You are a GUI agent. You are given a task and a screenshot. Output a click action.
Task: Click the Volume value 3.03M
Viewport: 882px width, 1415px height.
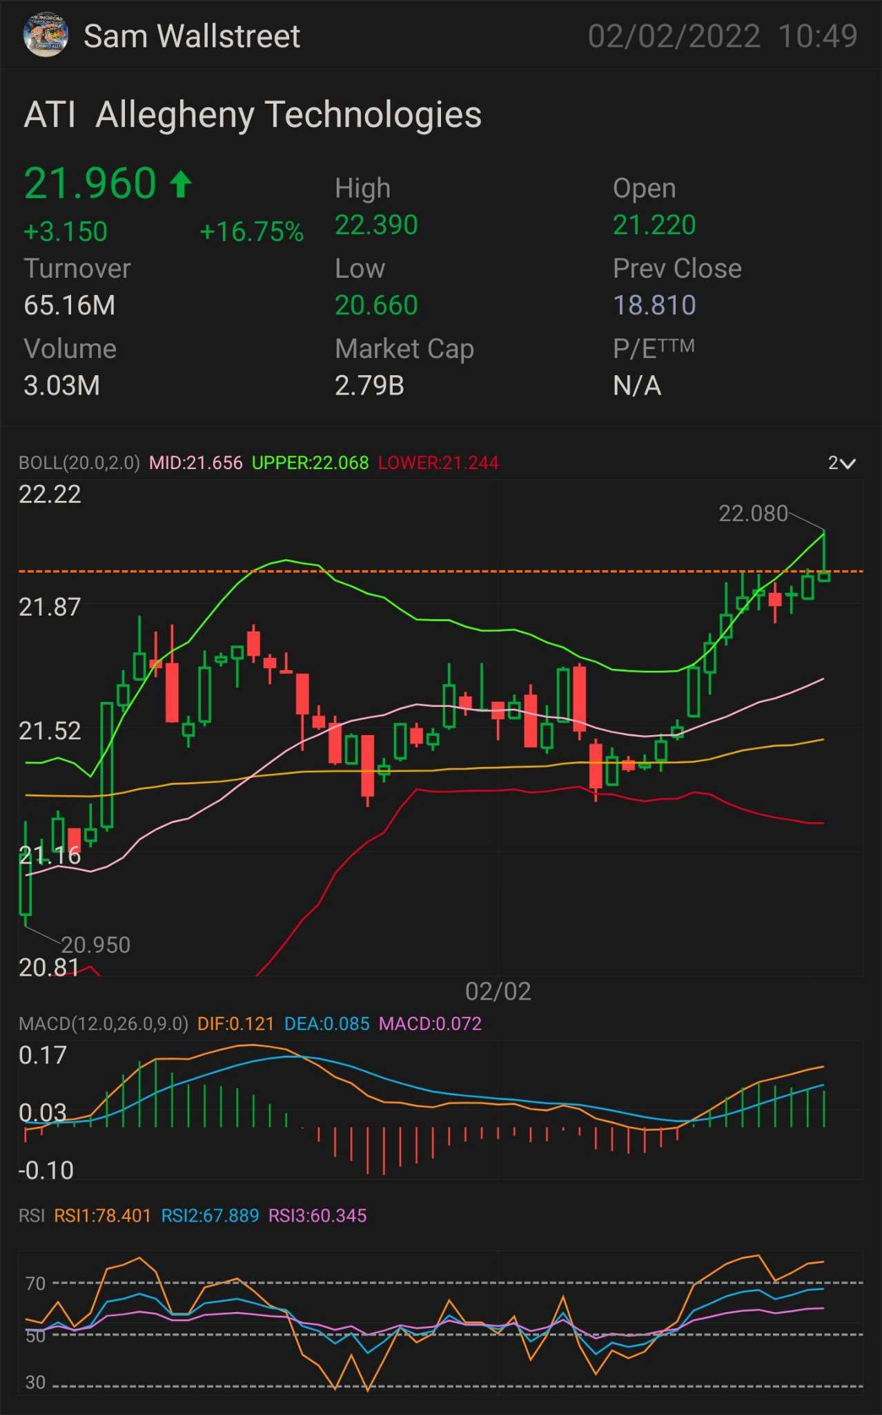[x=62, y=386]
